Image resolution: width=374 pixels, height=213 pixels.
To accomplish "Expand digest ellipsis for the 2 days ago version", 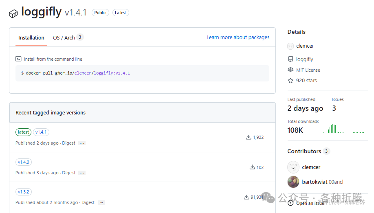I will [82, 143].
